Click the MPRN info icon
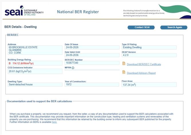191x135 pixels. click(73, 68)
